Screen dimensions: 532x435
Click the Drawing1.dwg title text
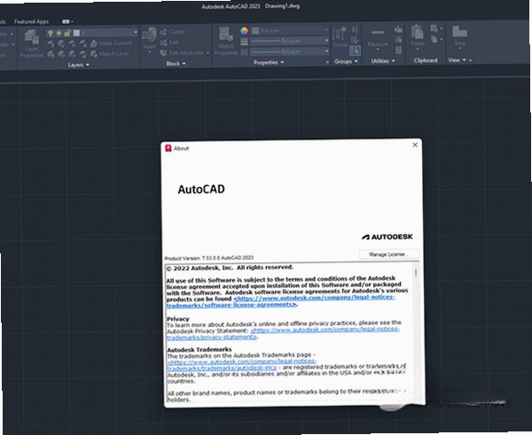(x=282, y=6)
